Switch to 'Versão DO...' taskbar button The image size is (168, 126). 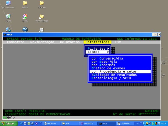click(x=51, y=124)
